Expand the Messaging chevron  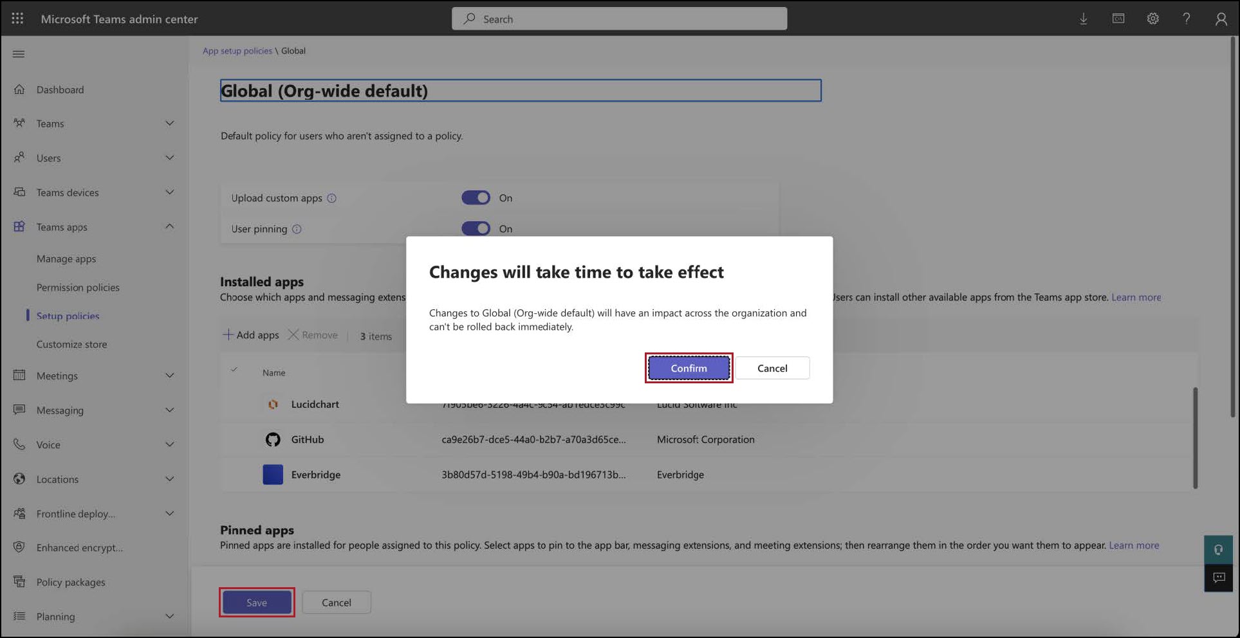[x=169, y=410]
